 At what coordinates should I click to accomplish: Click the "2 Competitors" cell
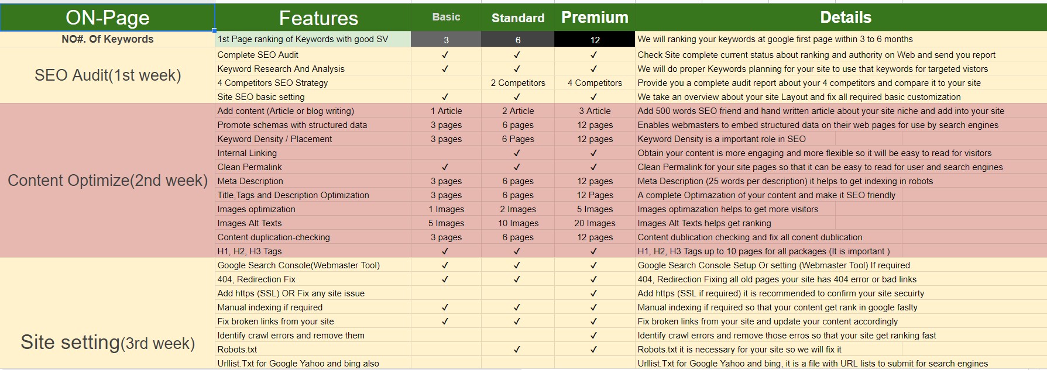(517, 83)
